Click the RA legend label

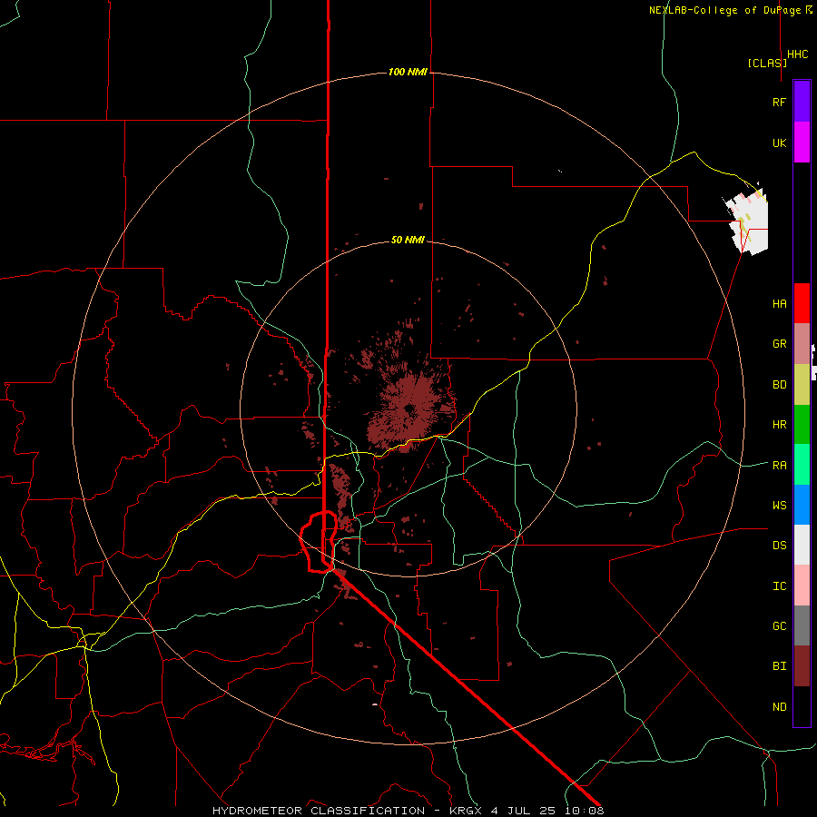[x=779, y=465]
